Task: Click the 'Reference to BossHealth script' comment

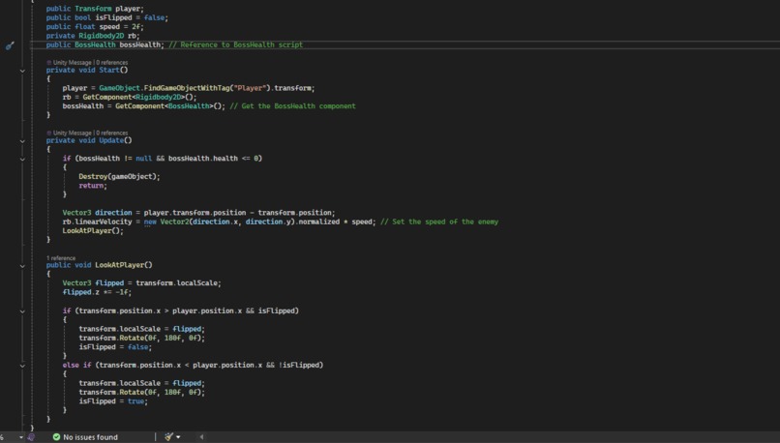Action: pyautogui.click(x=236, y=44)
